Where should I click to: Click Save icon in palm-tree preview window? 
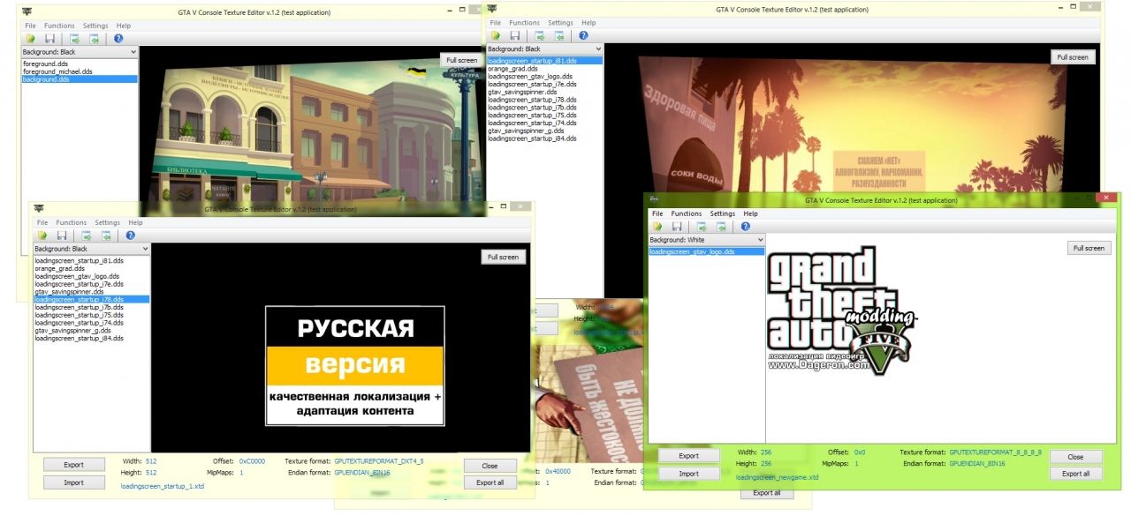click(515, 36)
